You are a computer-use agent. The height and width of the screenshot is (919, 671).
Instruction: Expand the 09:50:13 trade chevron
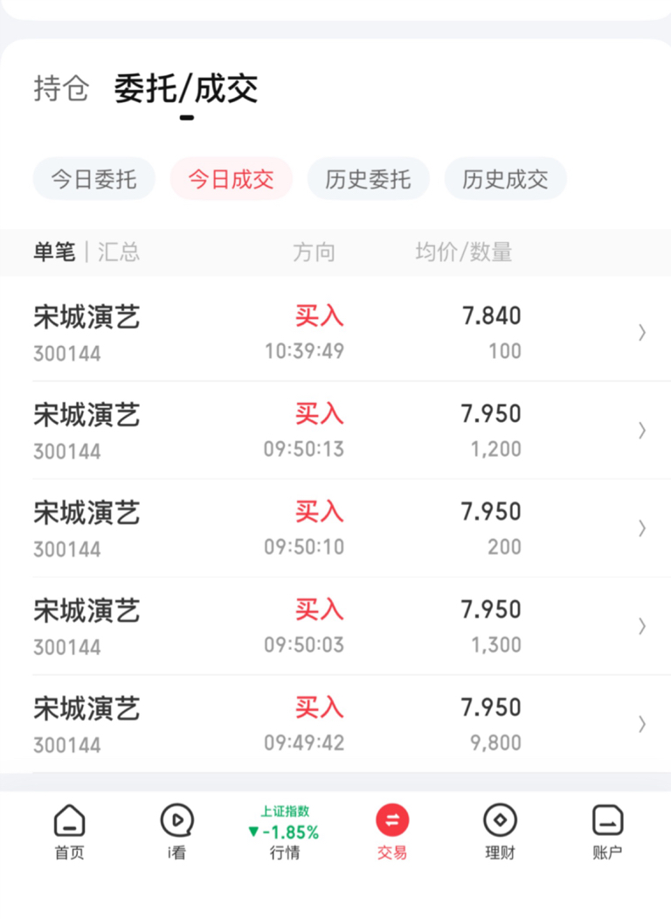pos(642,430)
